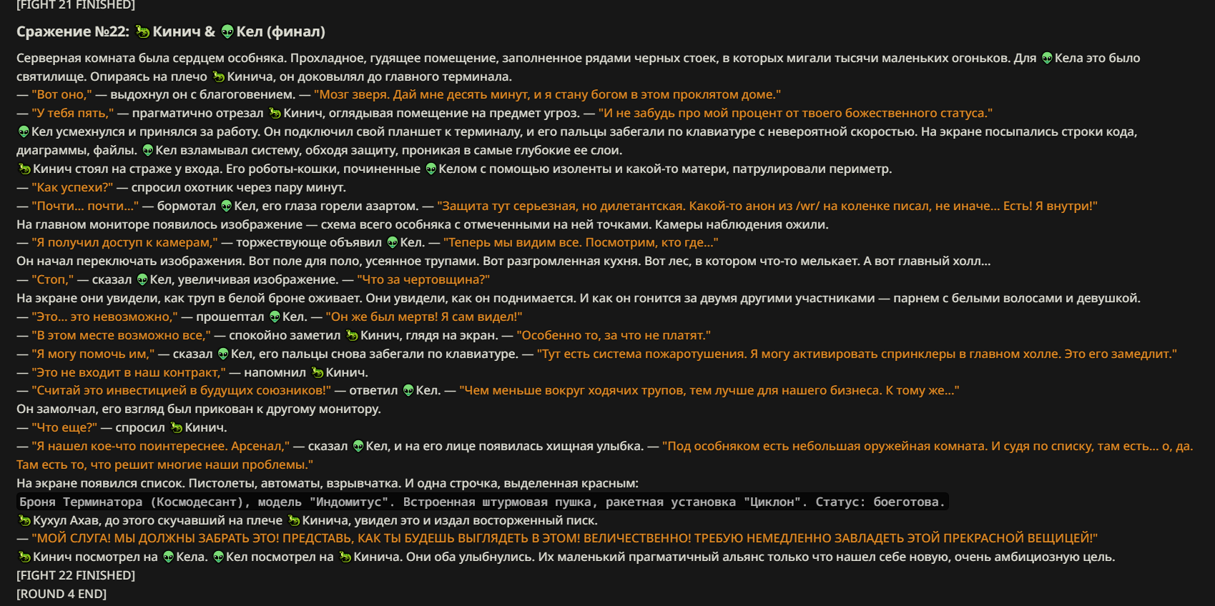Click the orange text 'Там есть то, что решит многие наши проблемы.'
The image size is (1215, 606).
(165, 465)
